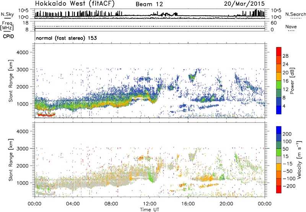306x212 pixels.
Task: Click the date '20/Mar/2015'
Action: click(244, 3)
